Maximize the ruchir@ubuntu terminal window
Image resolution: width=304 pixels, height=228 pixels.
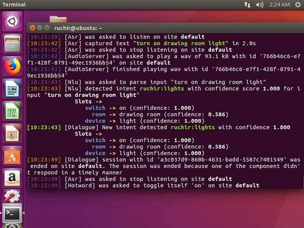[47, 28]
